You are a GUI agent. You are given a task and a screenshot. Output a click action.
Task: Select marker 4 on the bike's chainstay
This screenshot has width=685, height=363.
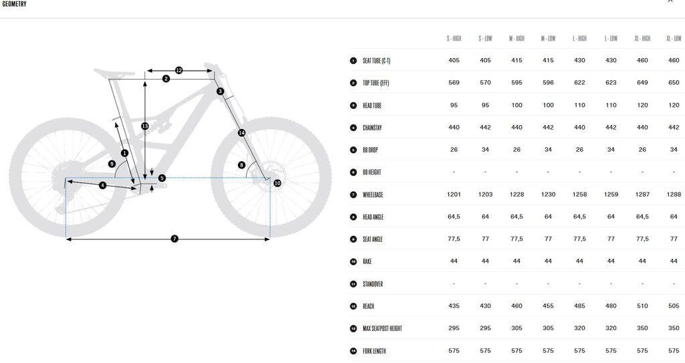[x=102, y=185]
